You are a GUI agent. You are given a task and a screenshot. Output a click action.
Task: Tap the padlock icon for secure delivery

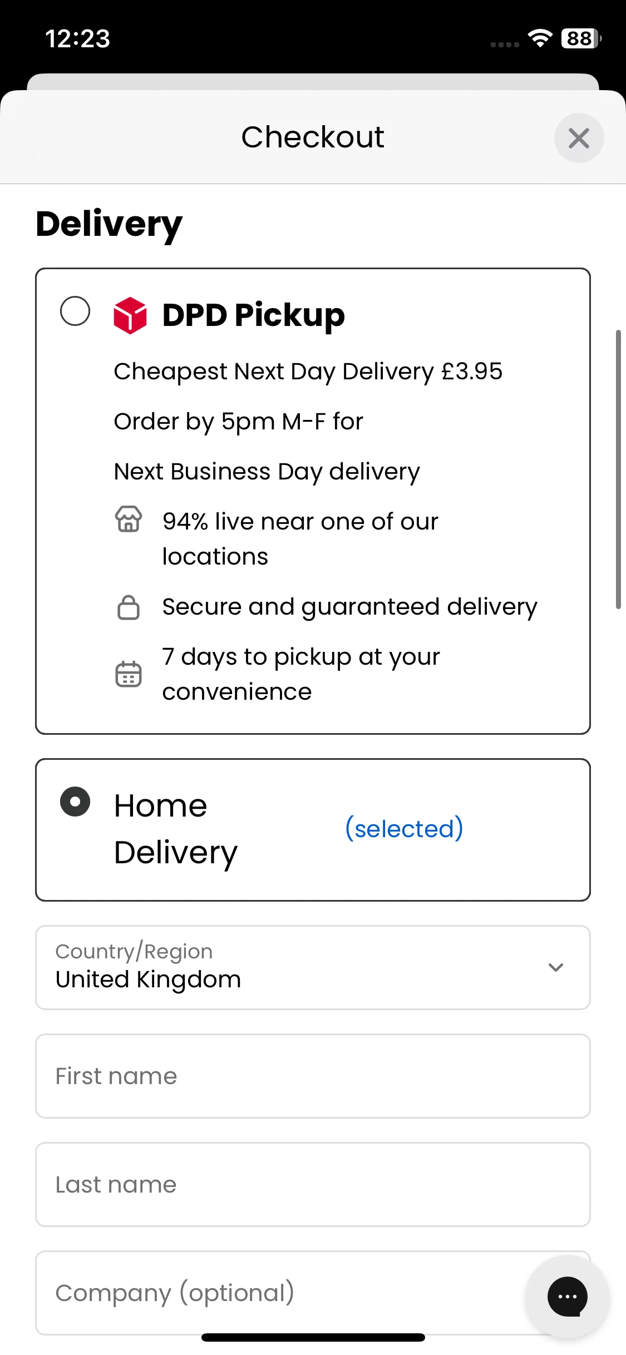pos(129,607)
